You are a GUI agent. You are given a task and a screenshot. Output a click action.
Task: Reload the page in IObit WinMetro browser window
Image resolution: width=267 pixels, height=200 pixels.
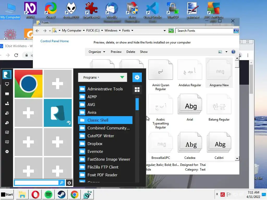pos(16,55)
